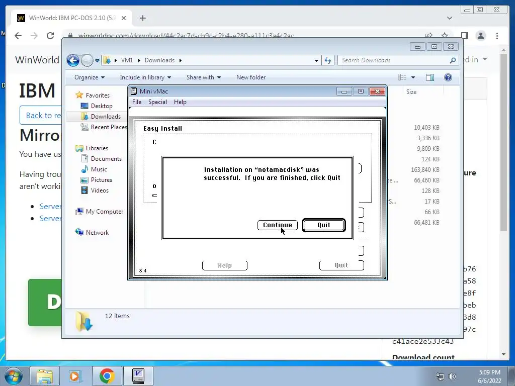The width and height of the screenshot is (515, 386).
Task: Click the Chrome page vertical scrollbar
Action: click(504, 142)
